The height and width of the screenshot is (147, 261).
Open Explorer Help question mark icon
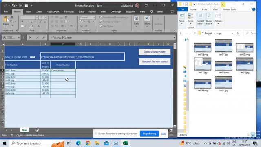[x=254, y=9]
